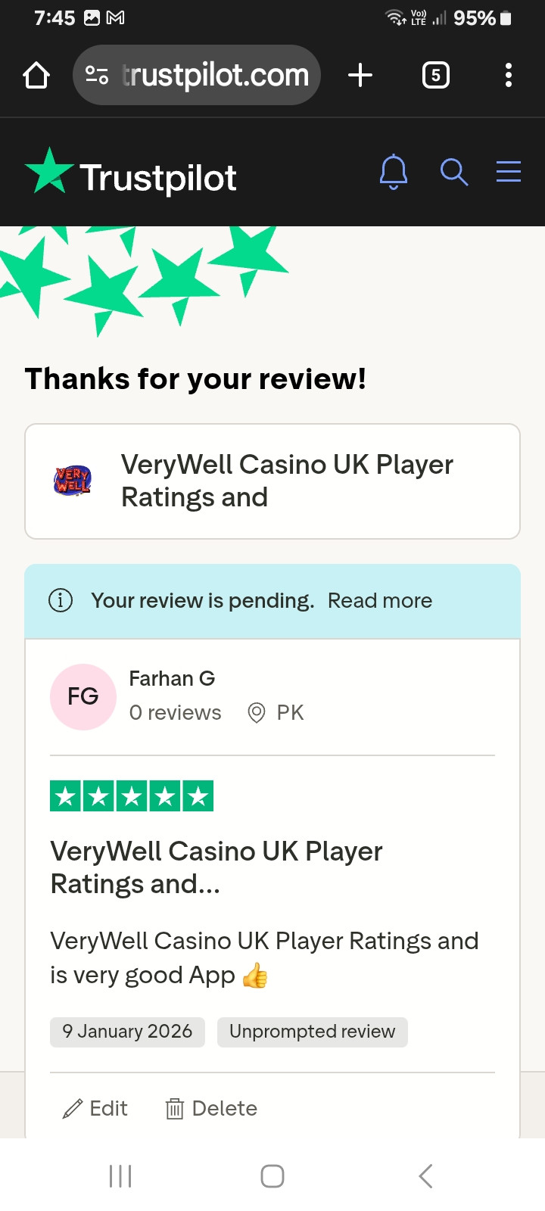This screenshot has width=545, height=1211.
Task: Open Farhan G profile avatar
Action: (83, 697)
